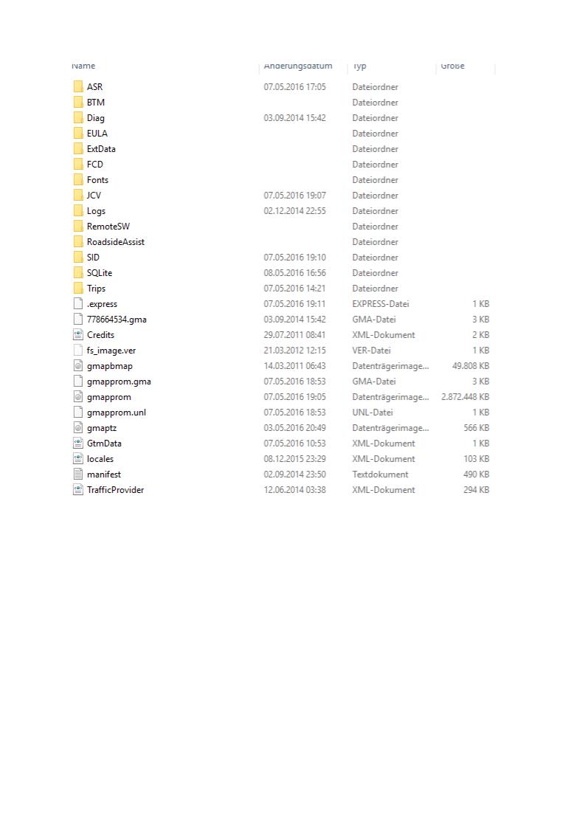This screenshot has width=585, height=828.
Task: Click the .express file icon
Action: tap(78, 304)
